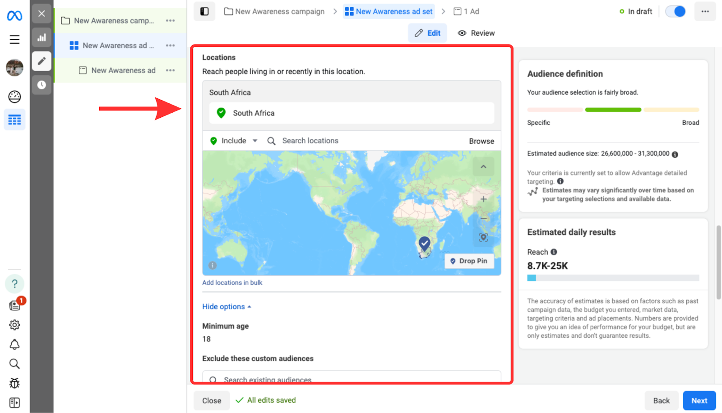The width and height of the screenshot is (722, 413).
Task: Open more options for New Awareness ad set row
Action: pyautogui.click(x=170, y=46)
